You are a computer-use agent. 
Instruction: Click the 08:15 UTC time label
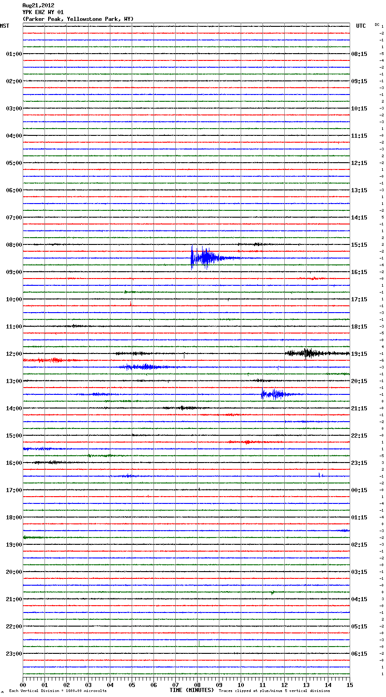359,54
